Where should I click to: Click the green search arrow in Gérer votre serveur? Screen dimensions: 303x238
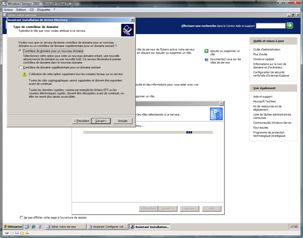289,25
